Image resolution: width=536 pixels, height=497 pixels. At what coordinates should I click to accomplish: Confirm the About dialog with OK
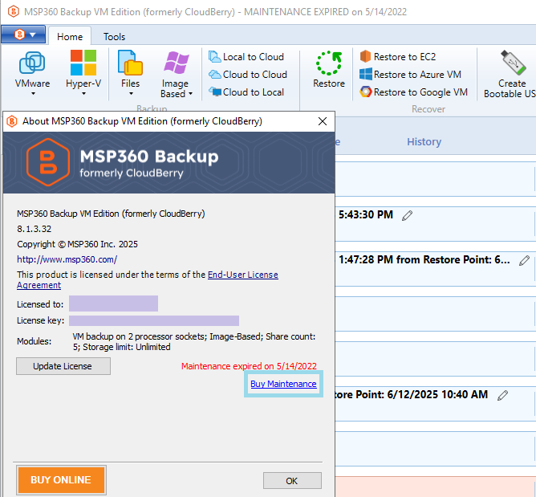292,481
